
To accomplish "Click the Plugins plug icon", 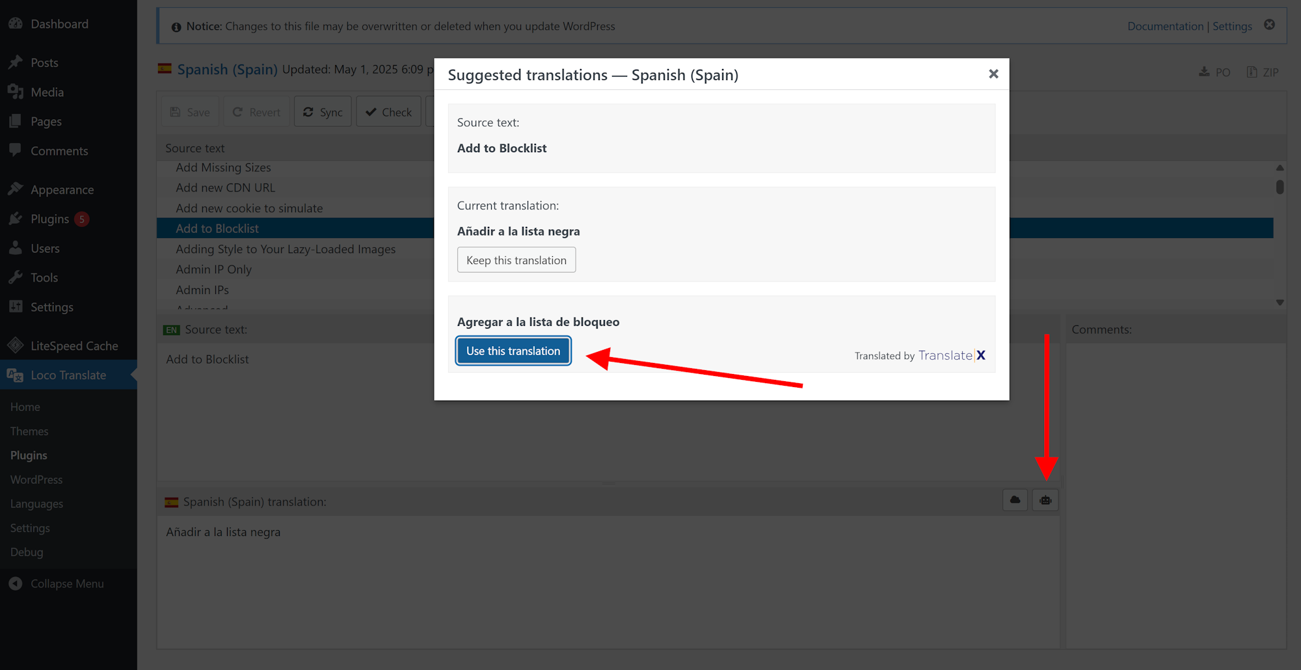I will tap(16, 219).
